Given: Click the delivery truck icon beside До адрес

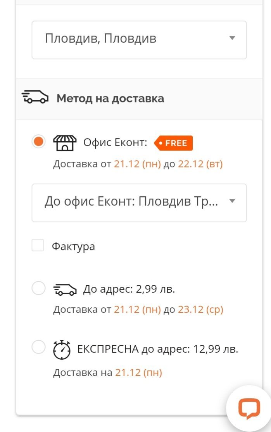Looking at the screenshot, I should [65, 290].
